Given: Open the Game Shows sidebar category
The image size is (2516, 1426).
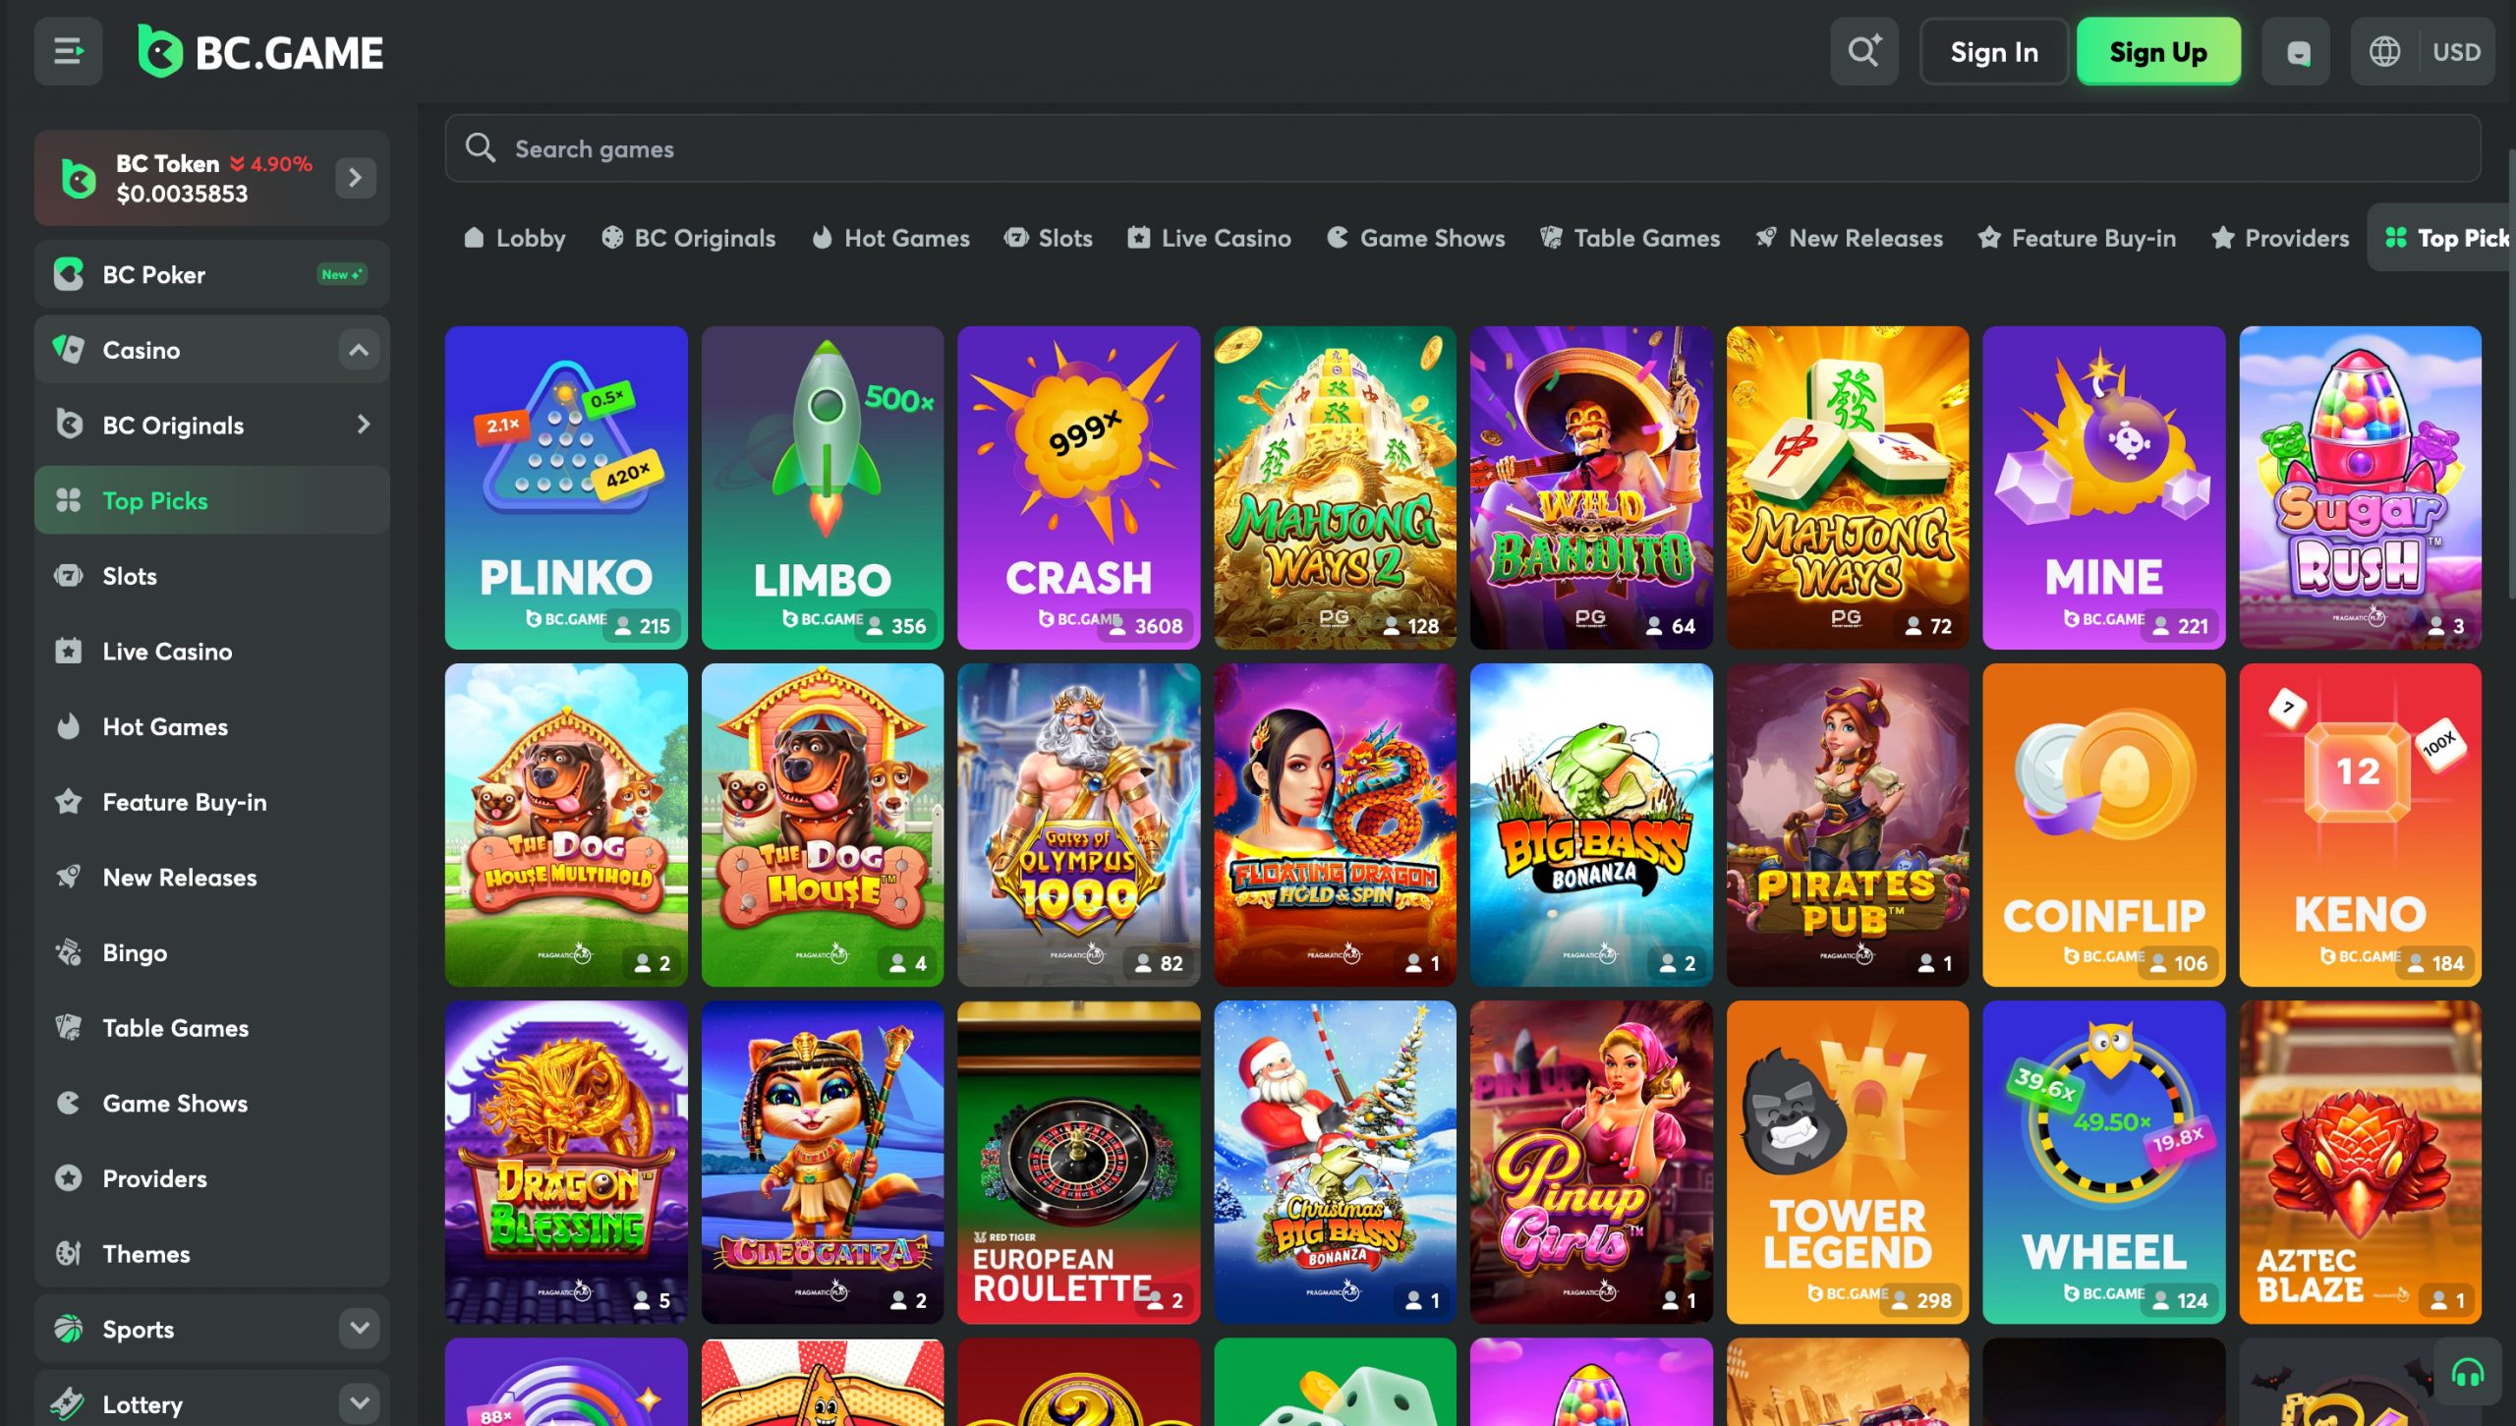Looking at the screenshot, I should (174, 1103).
